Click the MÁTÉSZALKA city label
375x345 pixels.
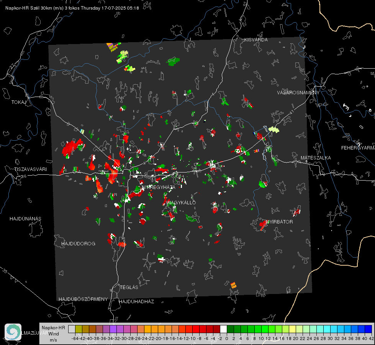coord(316,158)
